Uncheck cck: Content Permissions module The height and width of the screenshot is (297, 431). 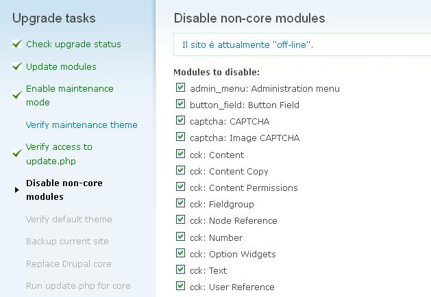coord(180,186)
